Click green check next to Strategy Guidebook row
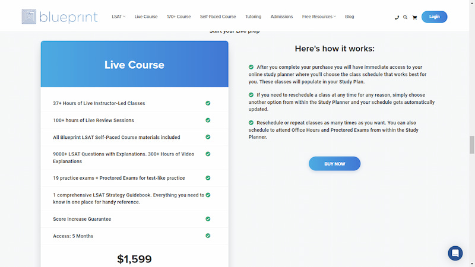Screen dimensions: 475x267 (x=208, y=195)
